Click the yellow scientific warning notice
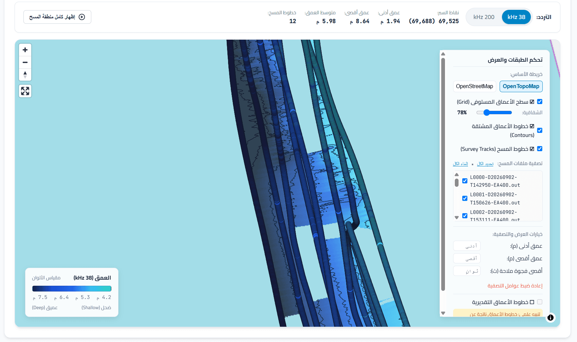577x342 pixels. coord(498,313)
